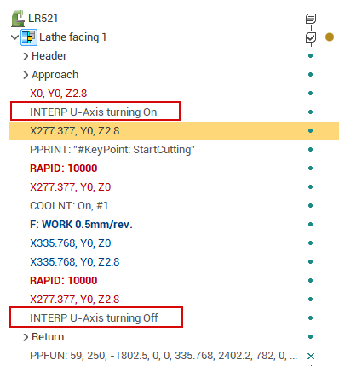
Task: Click the X marker icon beside PPFUN row
Action: [311, 356]
